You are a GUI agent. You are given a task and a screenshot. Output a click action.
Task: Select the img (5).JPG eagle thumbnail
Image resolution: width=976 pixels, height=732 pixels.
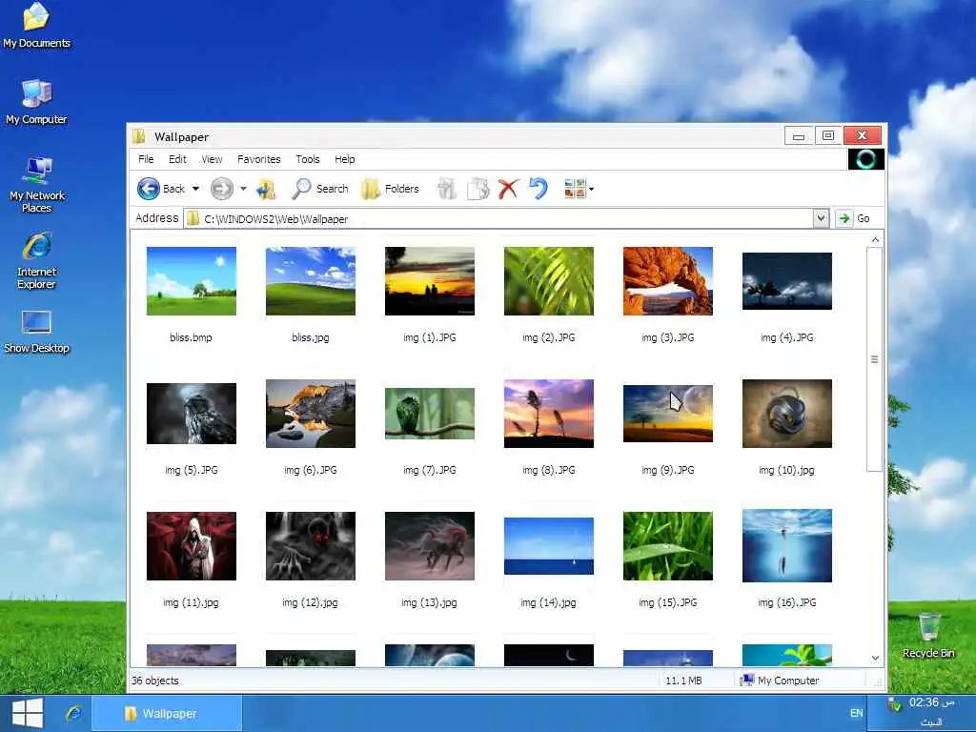click(x=191, y=414)
